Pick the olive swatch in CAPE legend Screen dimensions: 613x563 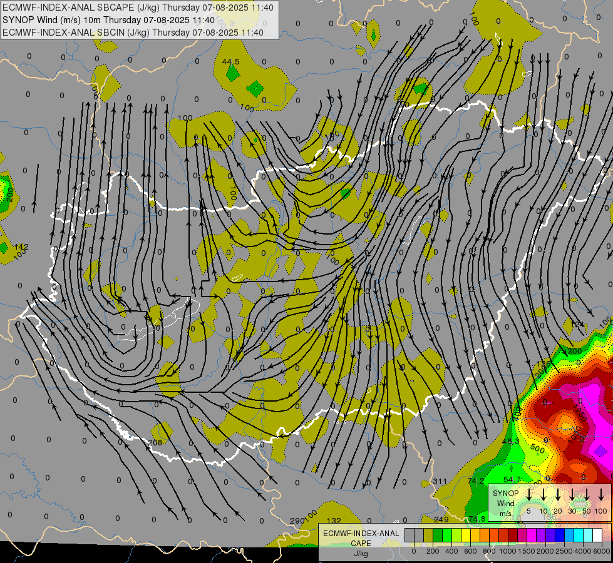pyautogui.click(x=428, y=535)
